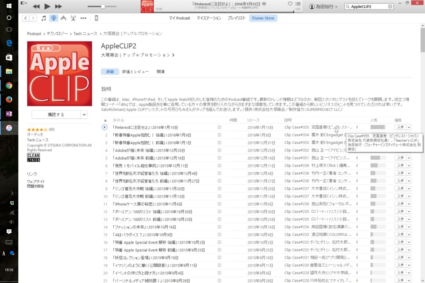This screenshot has width=425, height=283.
Task: Expand 入手 dropdown for リンゴ普及大作戦 後編
Action: 409,188
